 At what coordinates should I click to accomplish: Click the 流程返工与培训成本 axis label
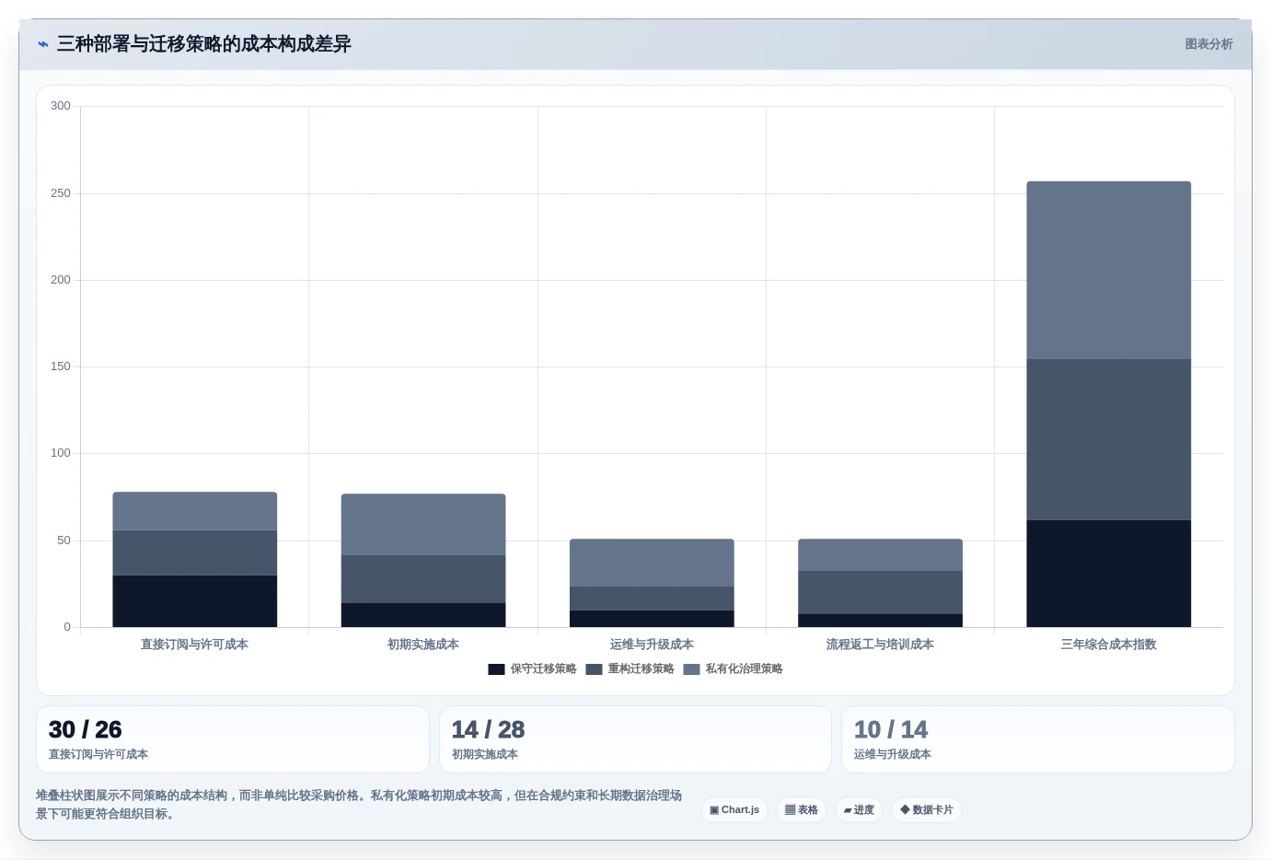coord(880,645)
